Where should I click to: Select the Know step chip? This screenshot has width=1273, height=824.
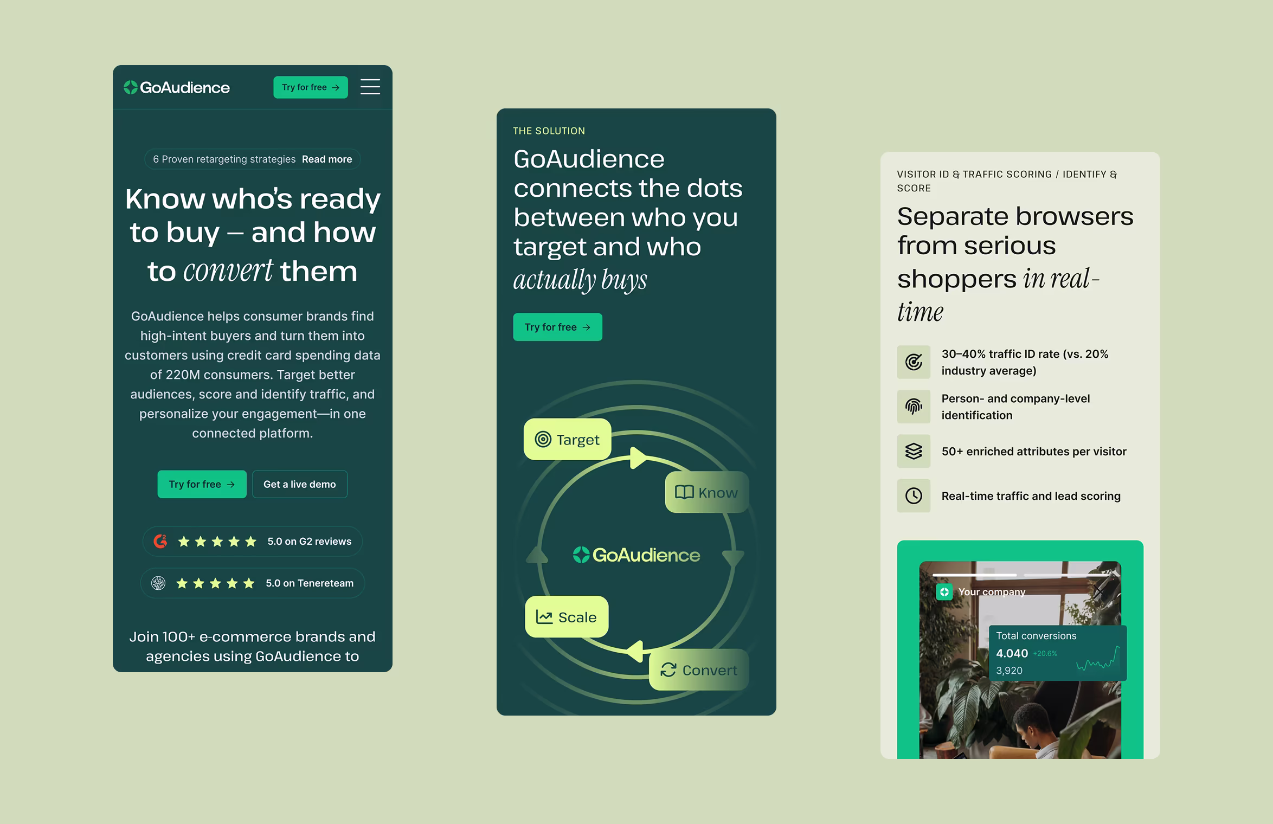706,492
